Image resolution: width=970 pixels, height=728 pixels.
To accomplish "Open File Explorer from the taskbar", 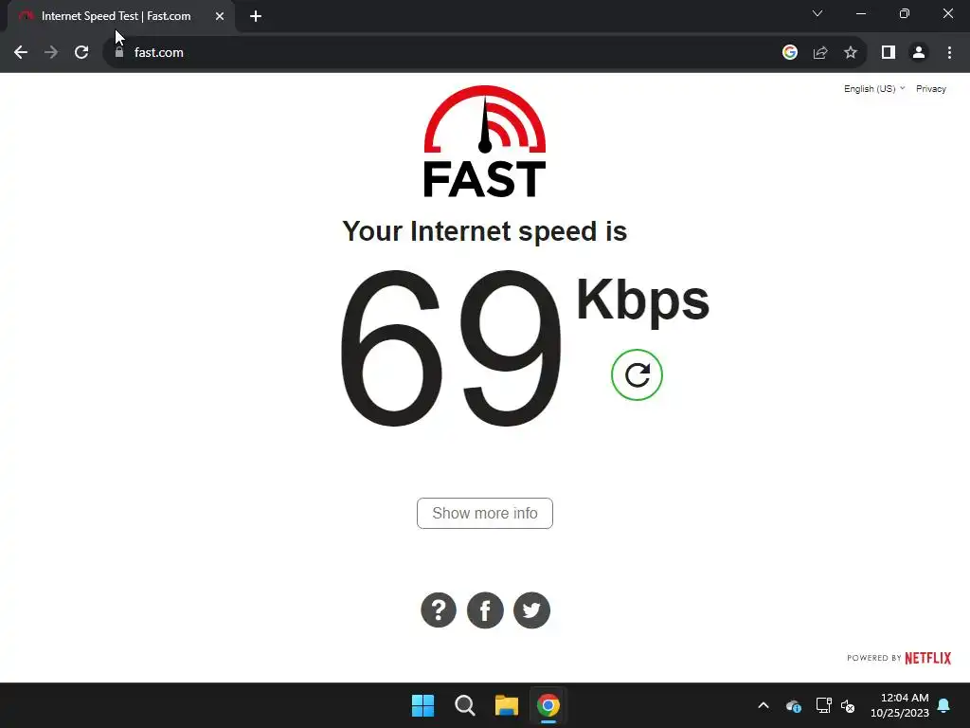I will 506,705.
